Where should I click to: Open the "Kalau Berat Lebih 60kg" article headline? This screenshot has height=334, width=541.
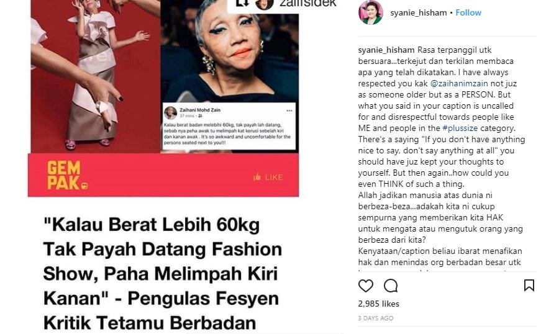tap(163, 274)
